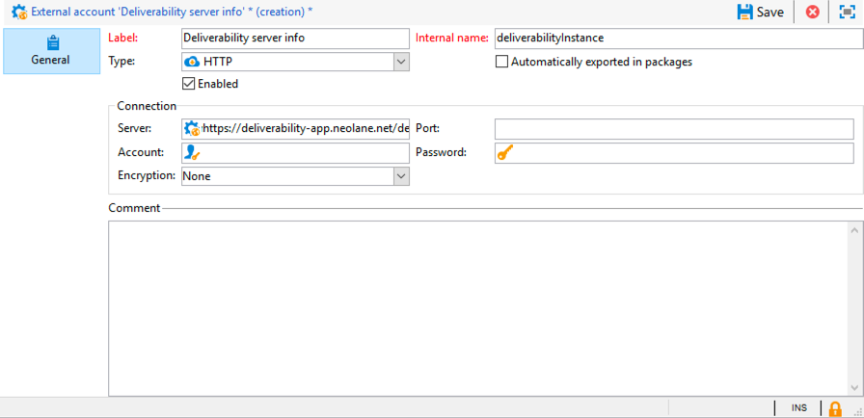864x418 pixels.
Task: Click inside the Comment text area
Action: coord(477,308)
